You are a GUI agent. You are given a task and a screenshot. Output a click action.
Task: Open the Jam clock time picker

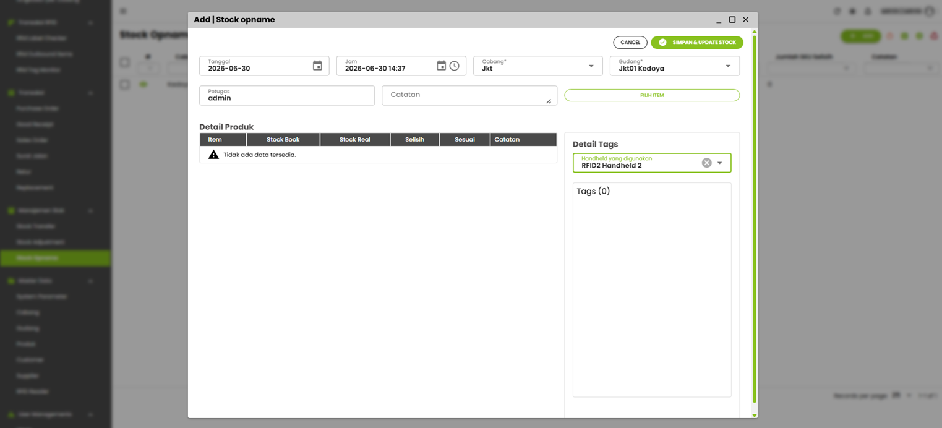(455, 66)
